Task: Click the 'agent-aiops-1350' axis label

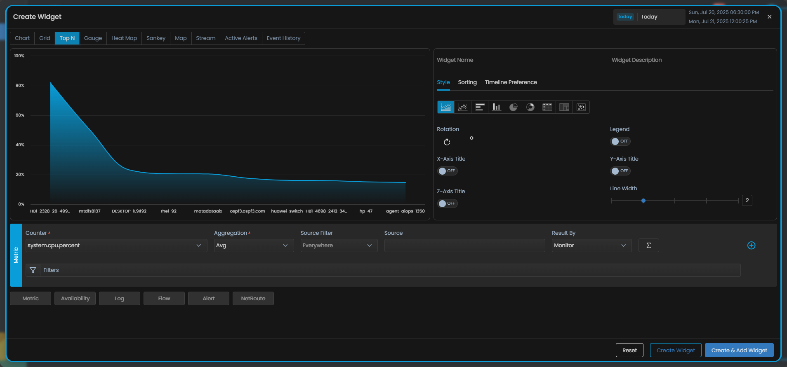Action: pyautogui.click(x=405, y=211)
